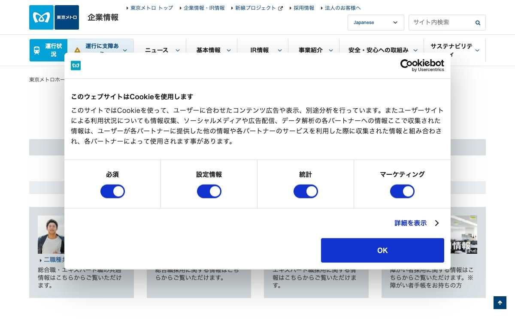Toggle the 必須 cookie switch
The image size is (515, 322).
pos(112,191)
